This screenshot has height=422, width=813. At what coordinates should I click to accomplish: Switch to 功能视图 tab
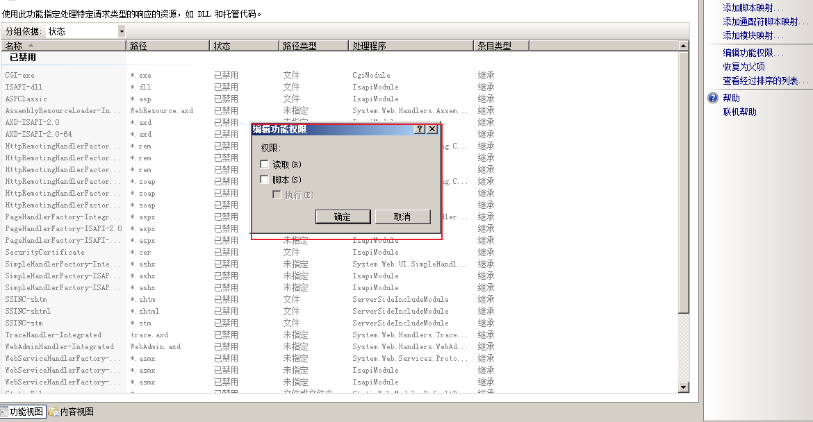pyautogui.click(x=23, y=412)
